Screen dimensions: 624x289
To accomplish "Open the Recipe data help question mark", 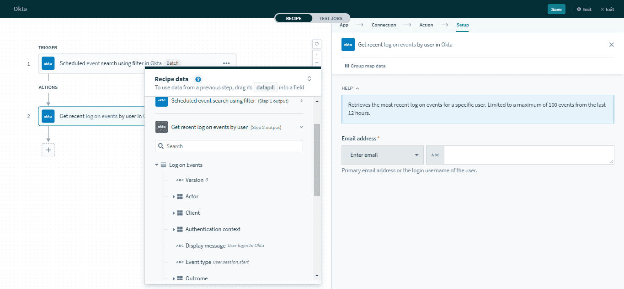I will (197, 79).
